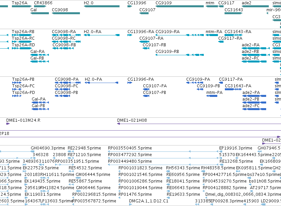The height and width of the screenshot is (206, 281).
Task: Click BAC clone DME1-021H08 label
Action: 132,120
